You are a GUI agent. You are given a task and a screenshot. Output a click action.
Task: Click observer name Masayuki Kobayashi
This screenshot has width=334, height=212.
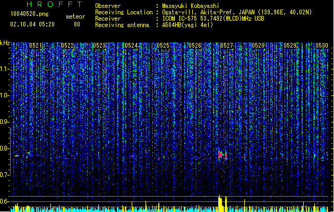point(191,6)
